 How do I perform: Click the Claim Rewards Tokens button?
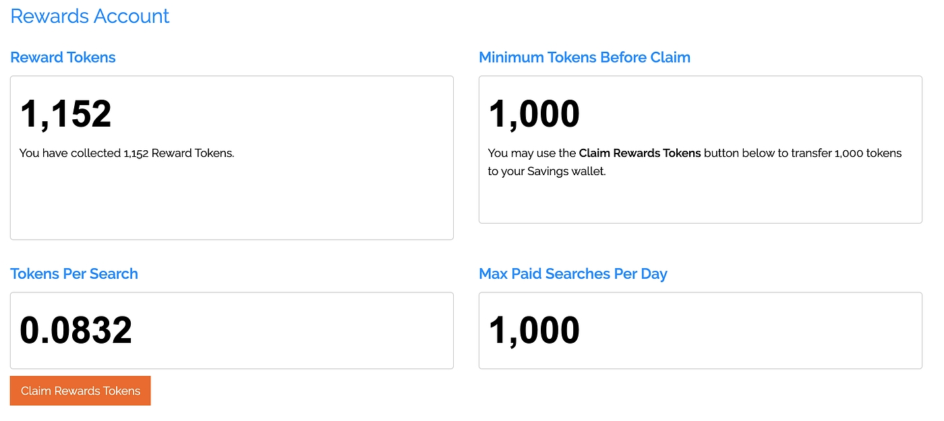click(x=80, y=391)
